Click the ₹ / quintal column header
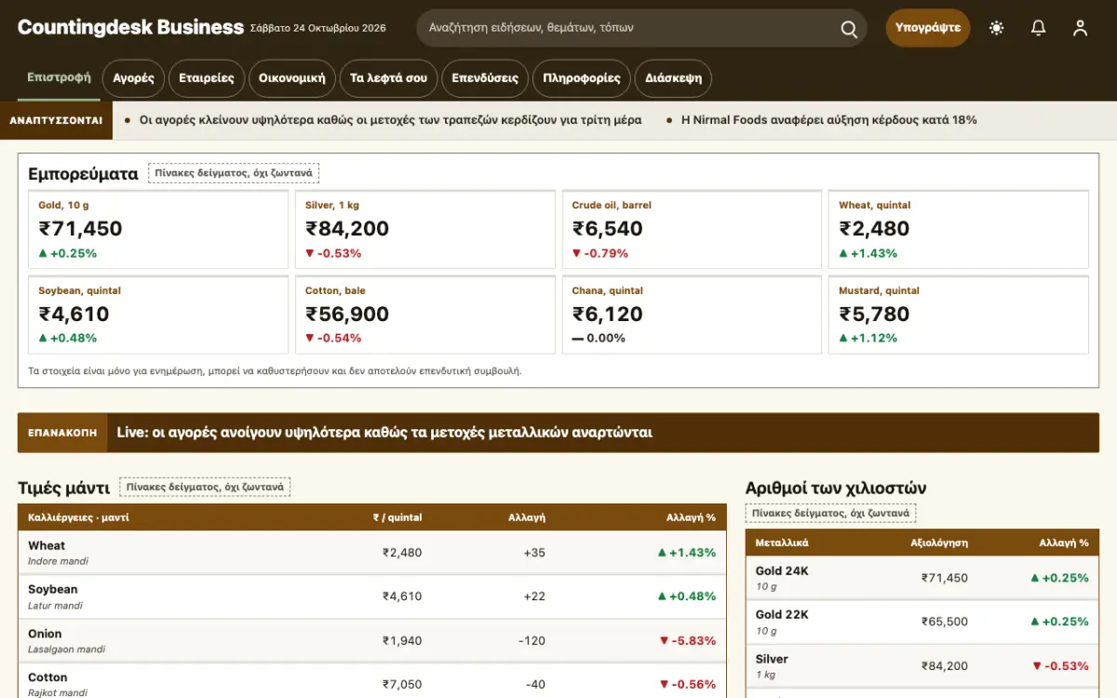 (x=397, y=517)
